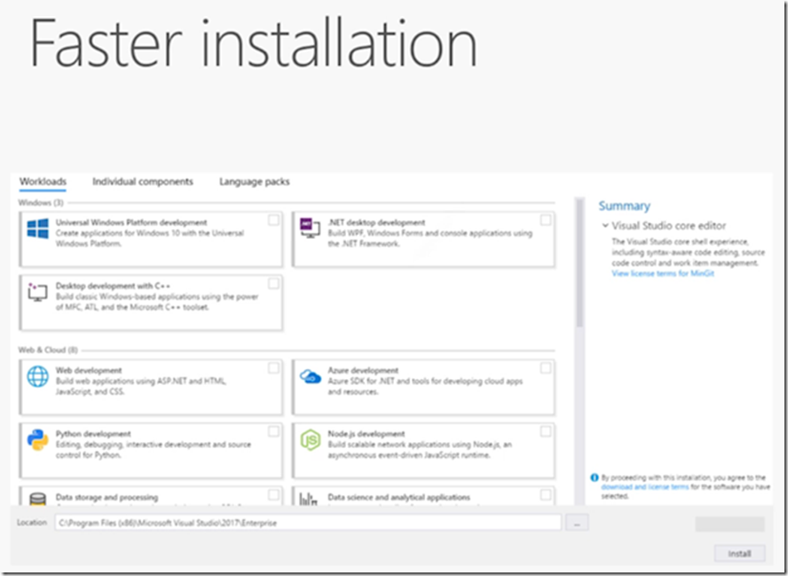Click Data science and analytical applications title
This screenshot has width=788, height=576.
tap(399, 497)
